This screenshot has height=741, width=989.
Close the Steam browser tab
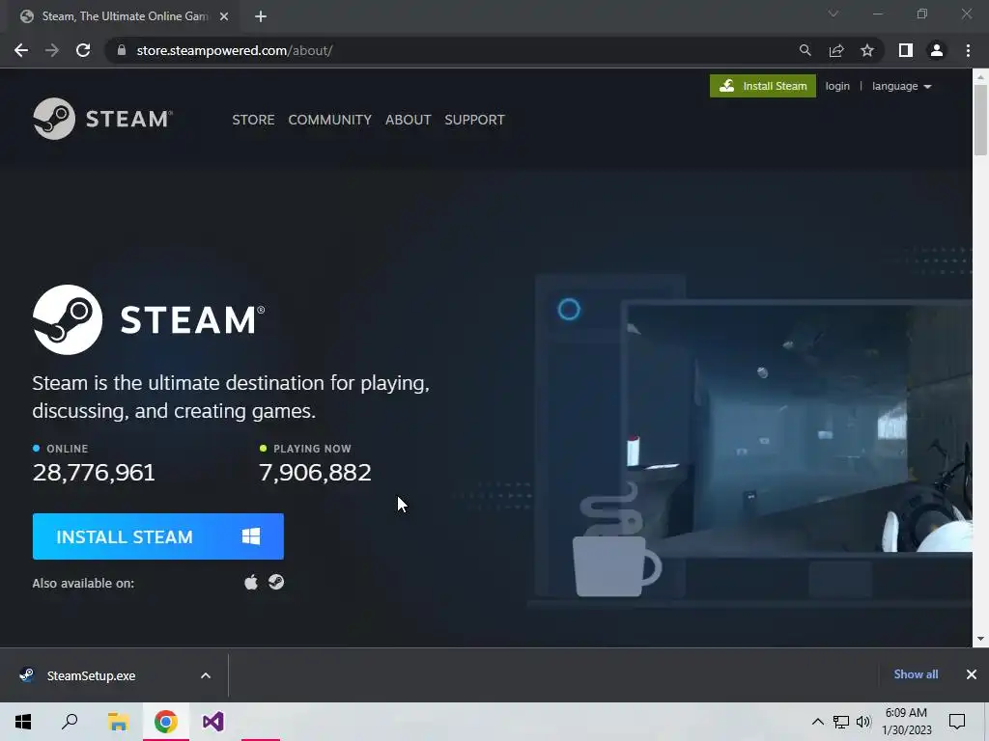[x=224, y=16]
